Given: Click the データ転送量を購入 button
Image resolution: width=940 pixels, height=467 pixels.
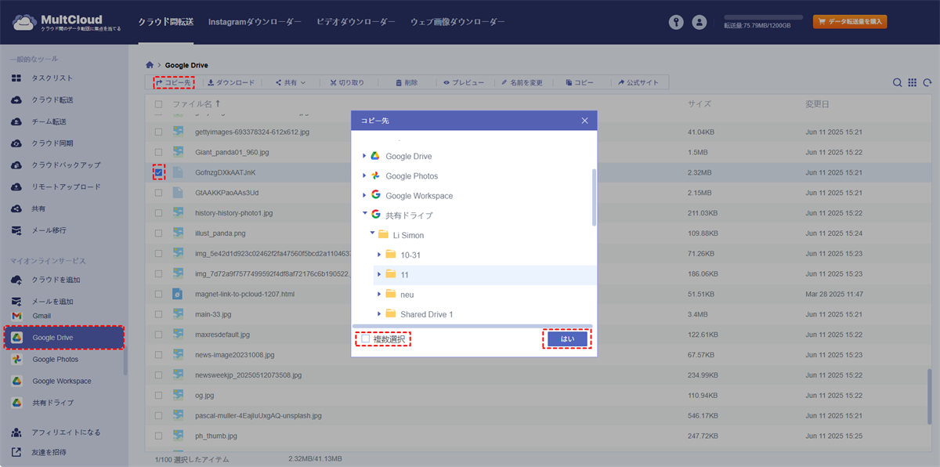Looking at the screenshot, I should pos(850,22).
